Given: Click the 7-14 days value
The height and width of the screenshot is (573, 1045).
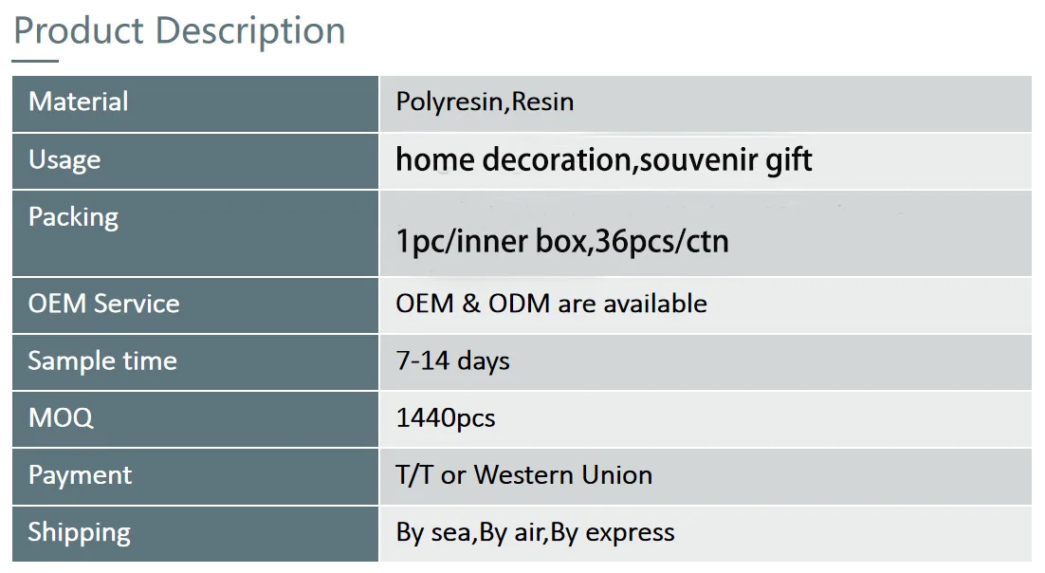Looking at the screenshot, I should click(x=452, y=360).
